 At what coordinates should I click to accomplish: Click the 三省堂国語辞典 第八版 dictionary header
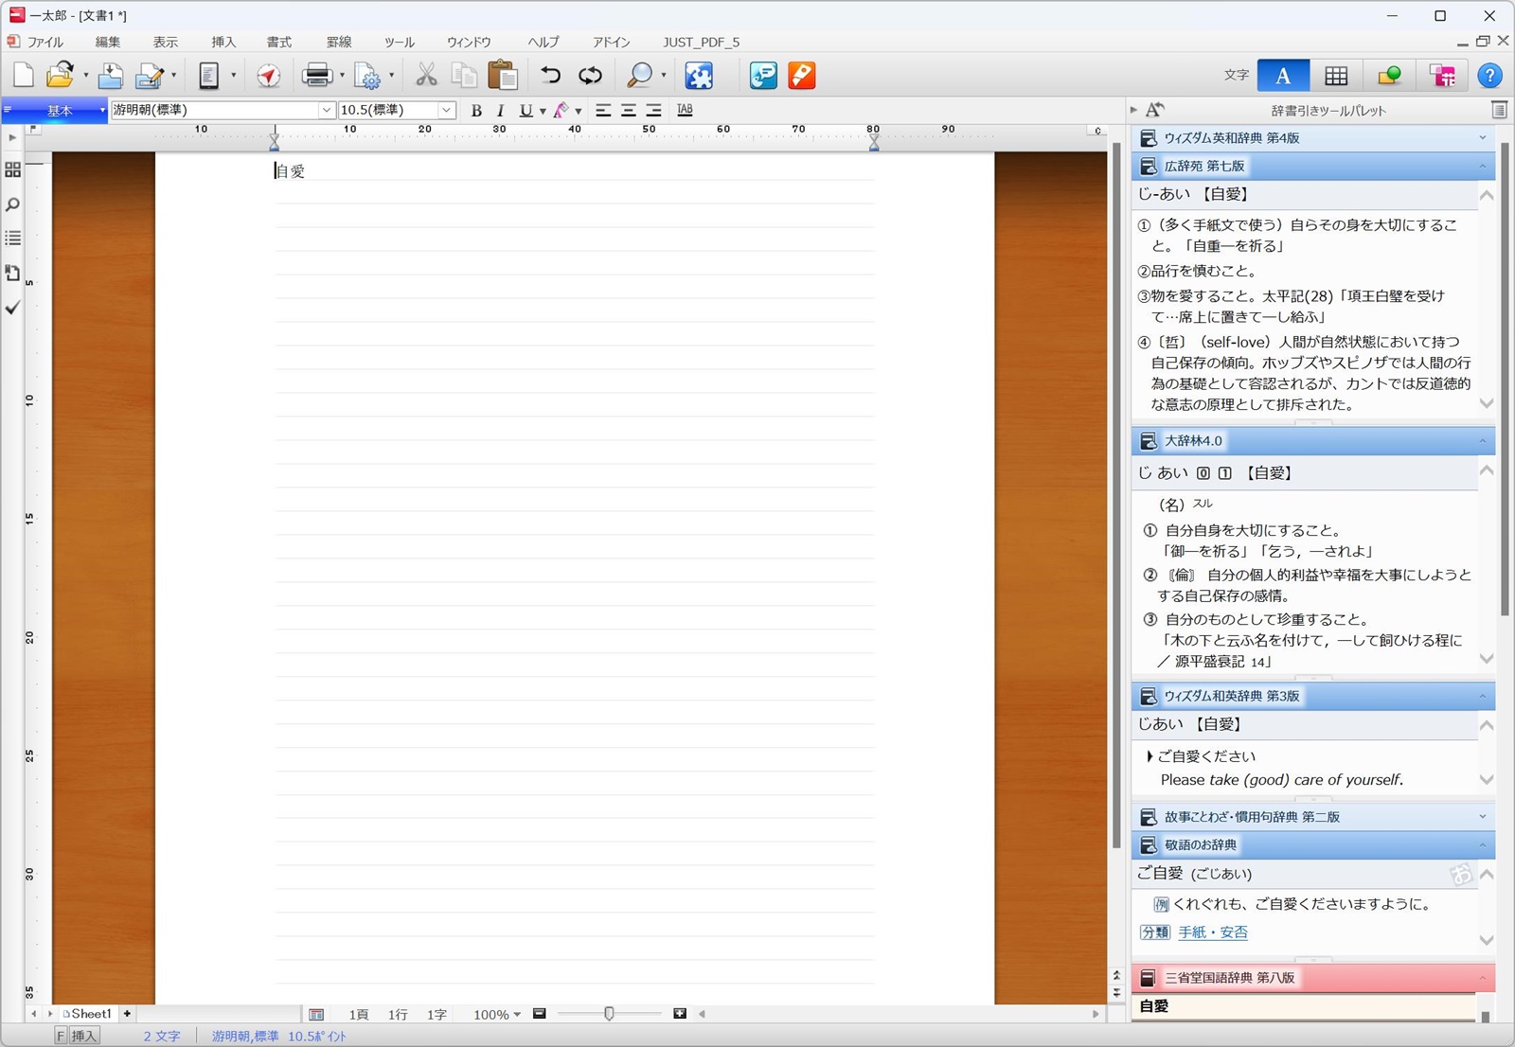click(1313, 978)
